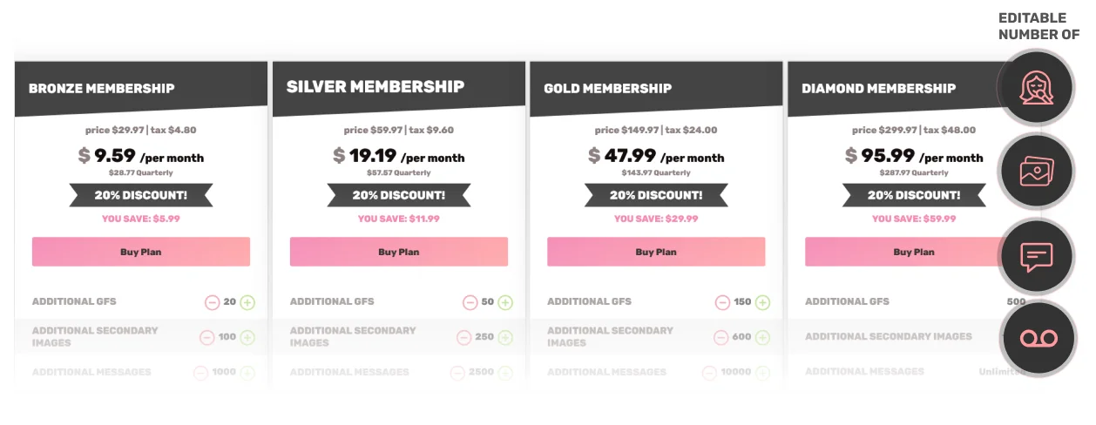
Task: Reduce Bronze additional secondary images count
Action: tap(206, 337)
